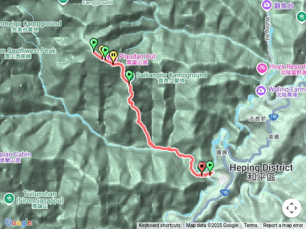This screenshot has height=229, width=306.
Task: Open the 觀魚台 camera pin
Action: coord(266,5)
